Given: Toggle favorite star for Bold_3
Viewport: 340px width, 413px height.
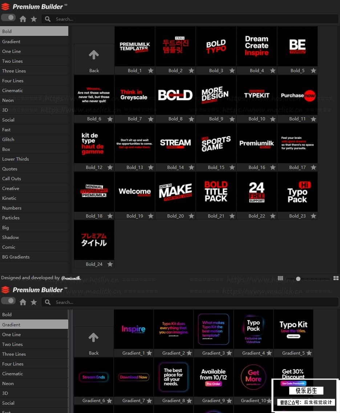Looking at the screenshot, I should point(232,70).
